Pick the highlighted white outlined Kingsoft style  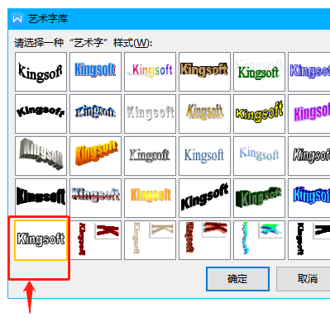(41, 240)
